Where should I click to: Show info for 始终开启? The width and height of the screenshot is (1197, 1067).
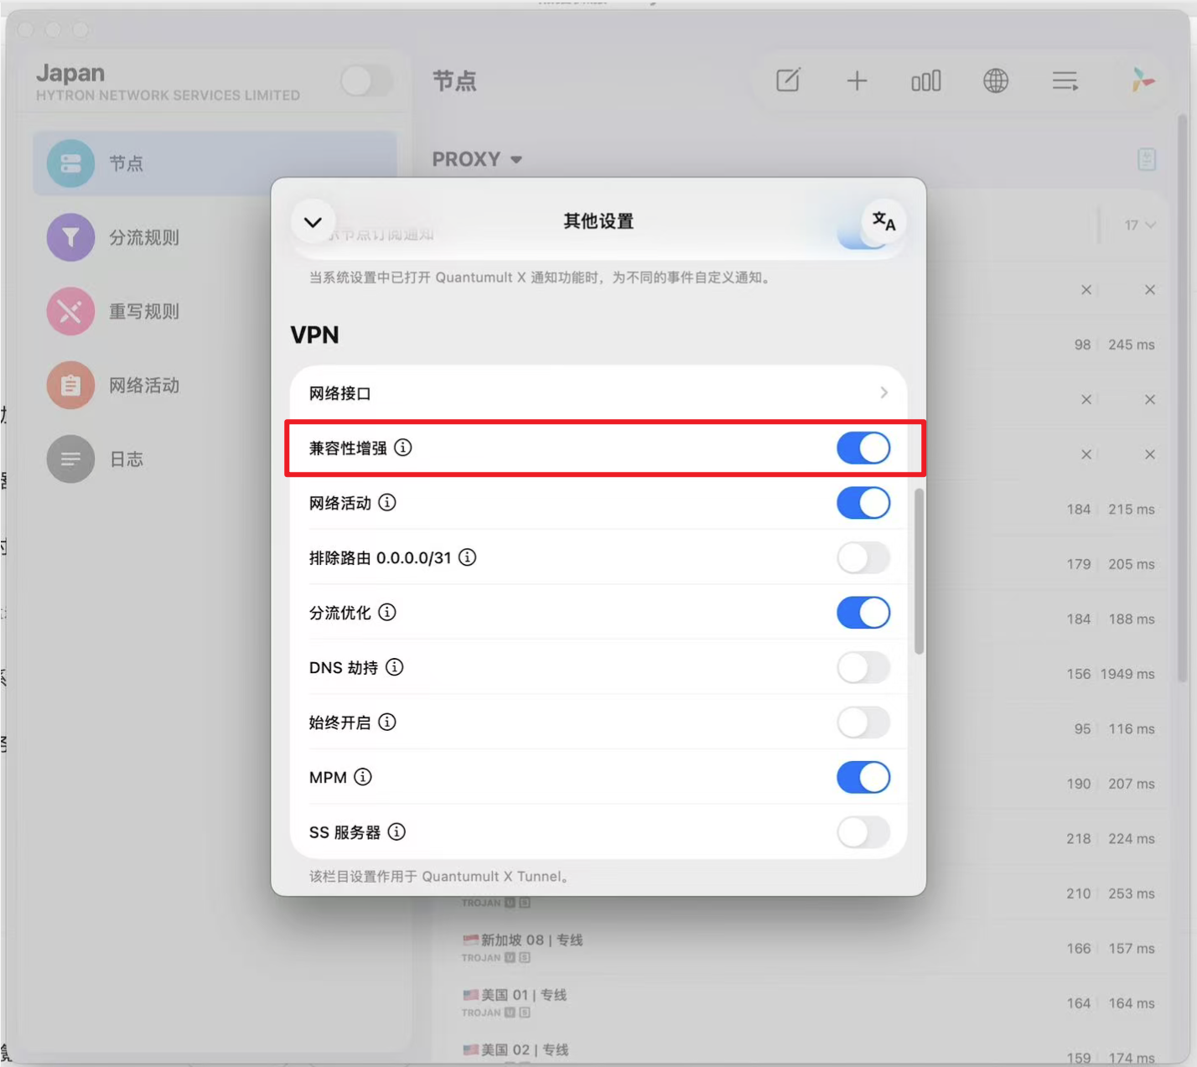click(x=387, y=723)
